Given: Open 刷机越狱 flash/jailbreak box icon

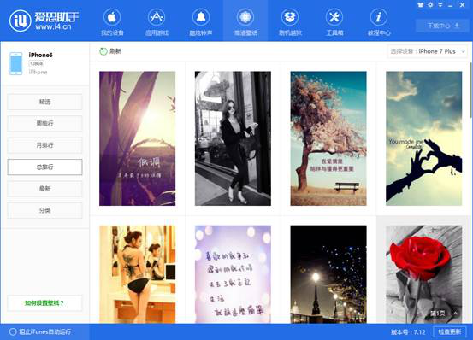Looking at the screenshot, I should [290, 21].
